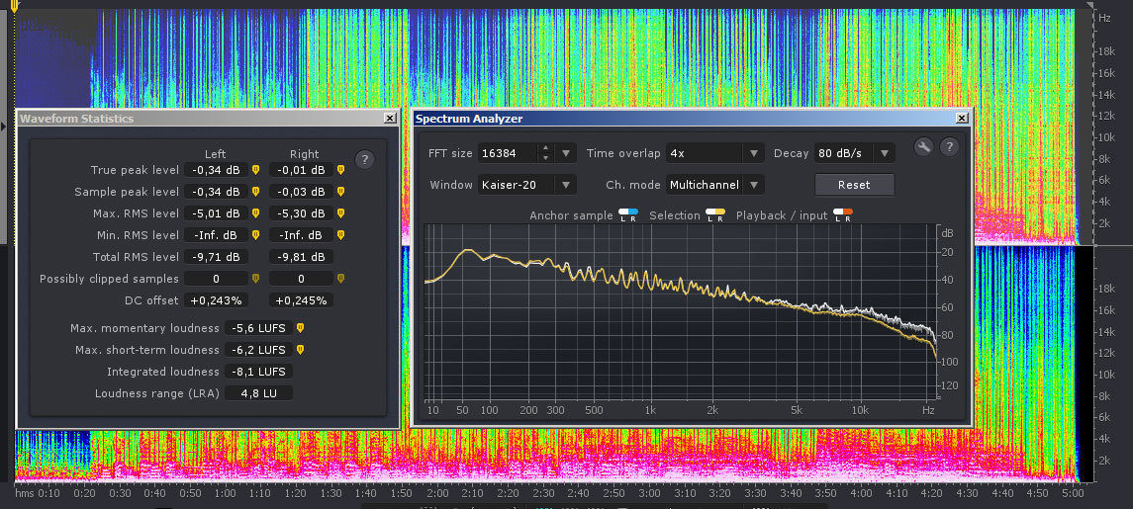Select Integrated loudness -8,1 LUFS value
1133x509 pixels.
(258, 372)
